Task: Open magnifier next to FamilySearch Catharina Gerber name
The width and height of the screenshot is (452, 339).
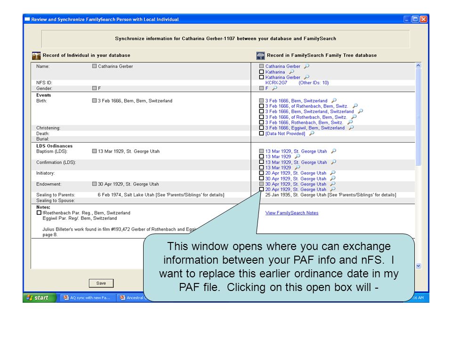Action: [x=307, y=66]
